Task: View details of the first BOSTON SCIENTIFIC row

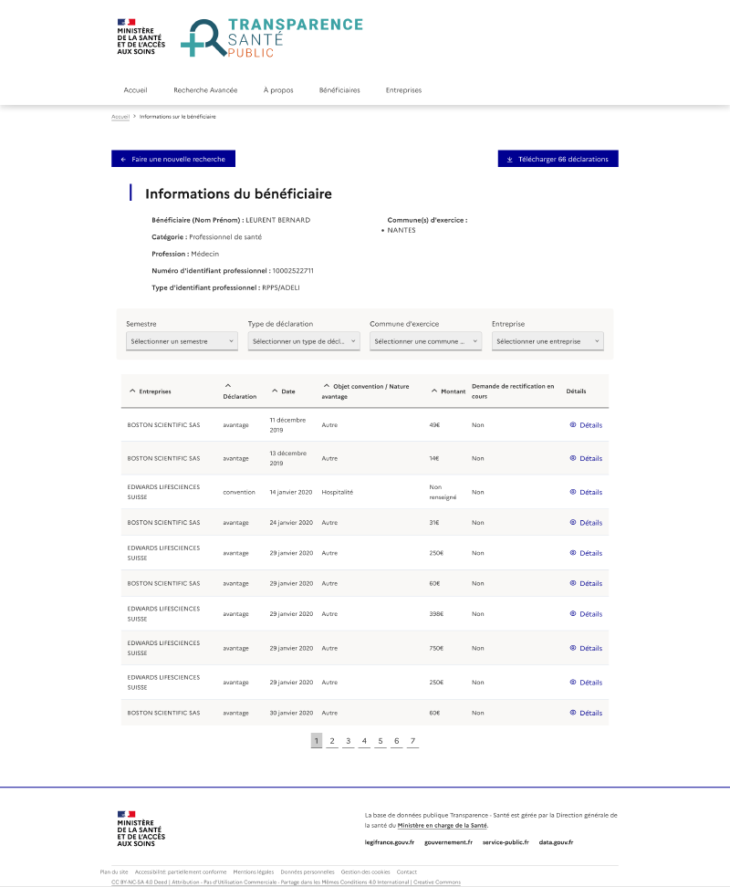Action: click(x=587, y=424)
